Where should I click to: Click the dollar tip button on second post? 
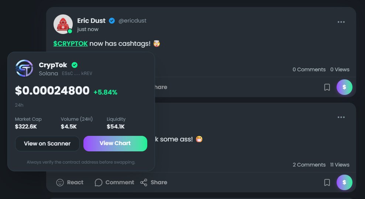[344, 182]
